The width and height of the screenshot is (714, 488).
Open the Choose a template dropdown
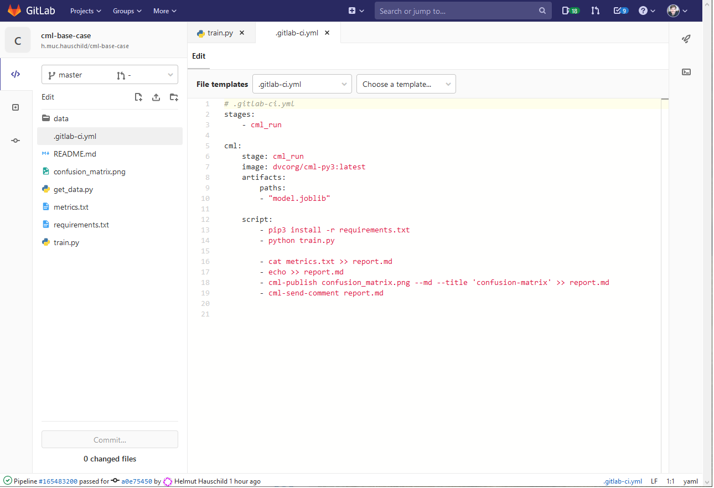(x=406, y=84)
